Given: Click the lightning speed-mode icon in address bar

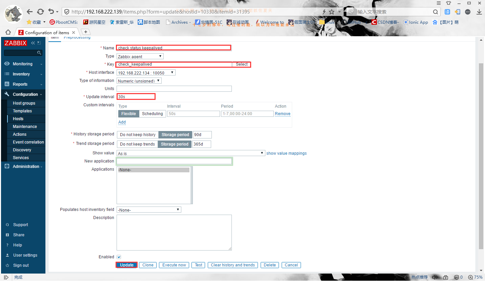Looking at the screenshot, I should pos(324,12).
